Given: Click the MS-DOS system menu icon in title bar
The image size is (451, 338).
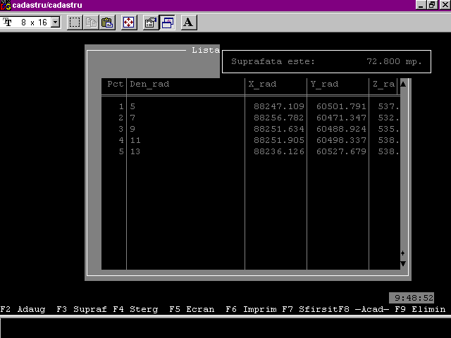Looking at the screenshot, I should point(6,5).
